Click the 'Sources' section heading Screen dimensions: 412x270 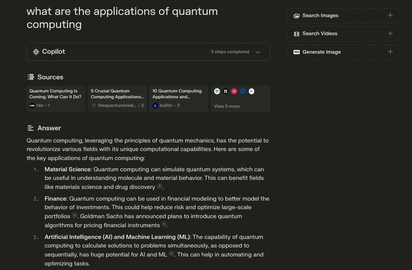click(50, 77)
